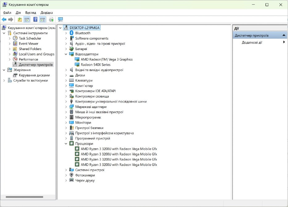
Task: Collapse the Процесори category
Action: (x=66, y=144)
